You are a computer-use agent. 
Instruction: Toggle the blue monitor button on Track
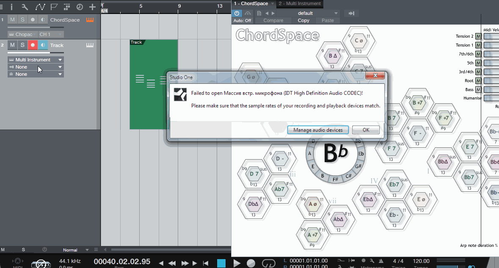click(x=43, y=45)
